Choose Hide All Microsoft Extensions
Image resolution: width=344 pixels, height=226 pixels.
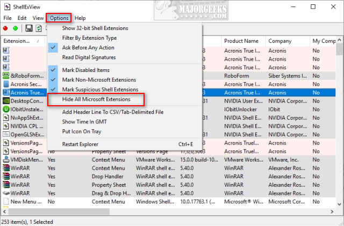coord(96,99)
